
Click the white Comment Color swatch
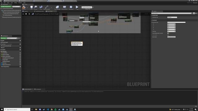coord(176,23)
